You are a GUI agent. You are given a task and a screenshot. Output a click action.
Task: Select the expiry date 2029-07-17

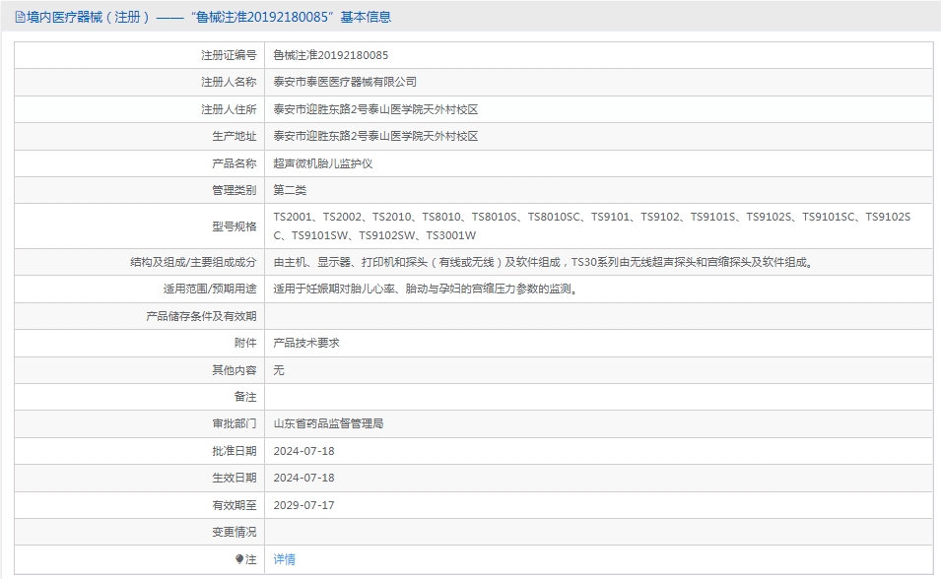(303, 505)
